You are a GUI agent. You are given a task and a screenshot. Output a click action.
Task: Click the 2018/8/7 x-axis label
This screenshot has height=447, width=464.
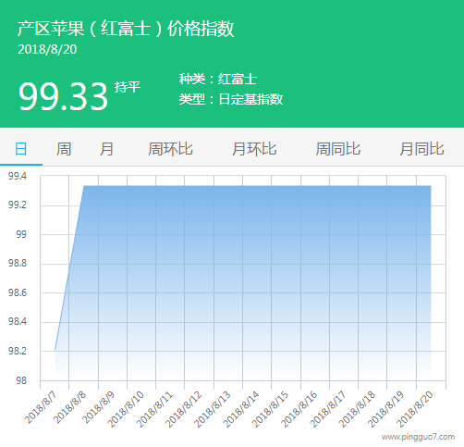click(42, 407)
